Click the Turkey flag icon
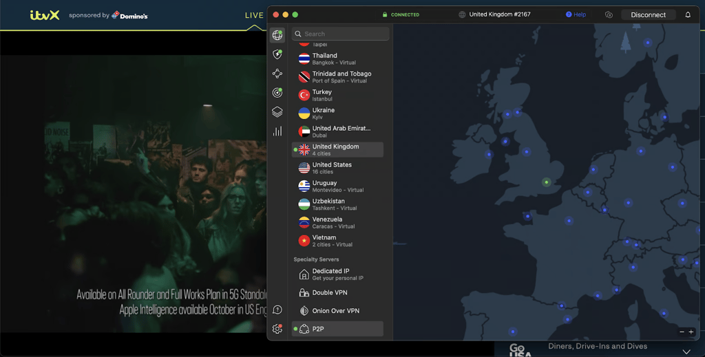This screenshot has width=705, height=357. (x=304, y=95)
